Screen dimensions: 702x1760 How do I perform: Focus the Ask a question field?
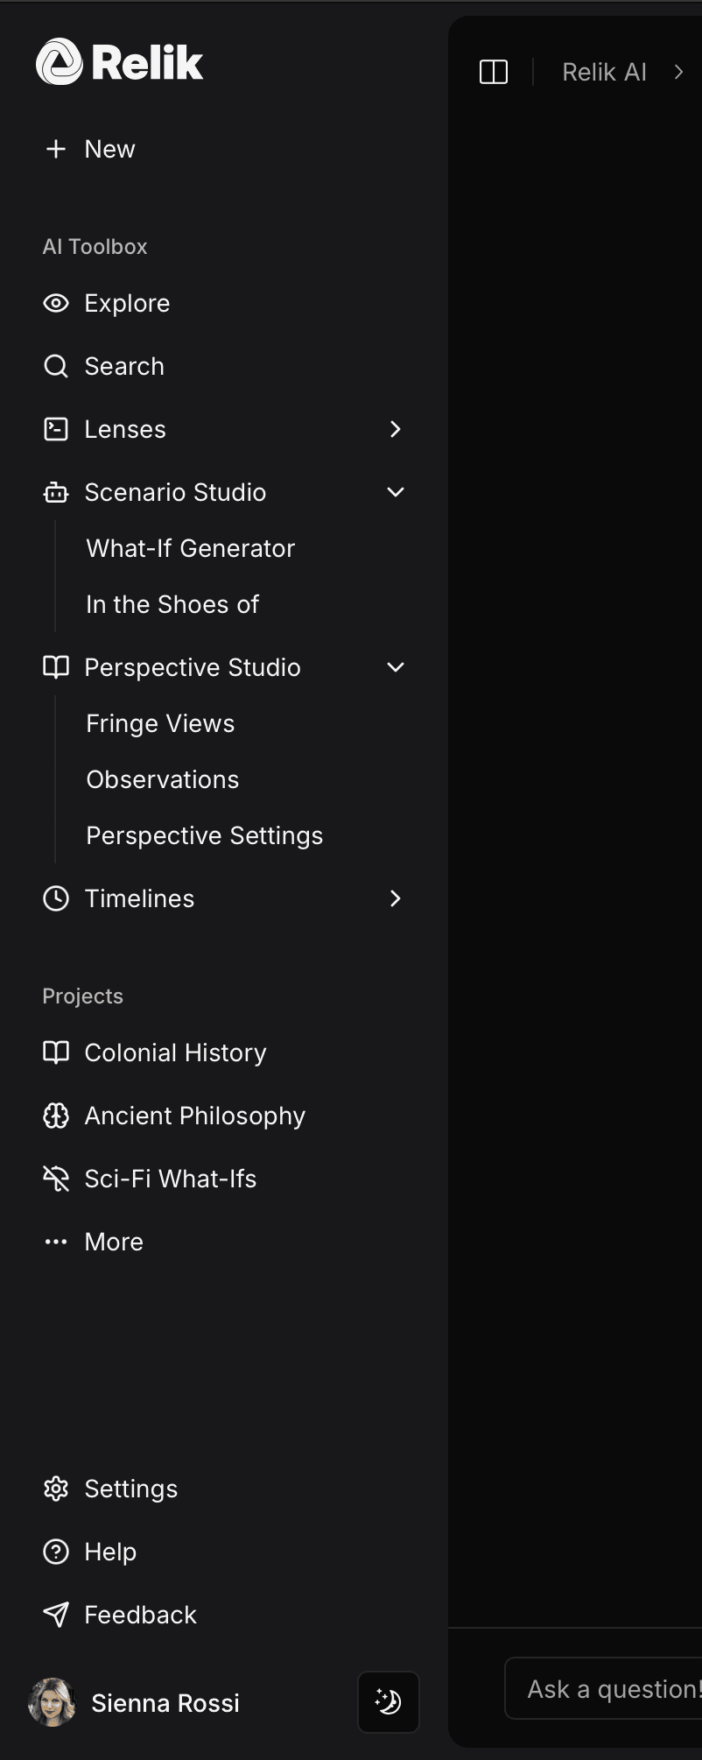tap(604, 1689)
